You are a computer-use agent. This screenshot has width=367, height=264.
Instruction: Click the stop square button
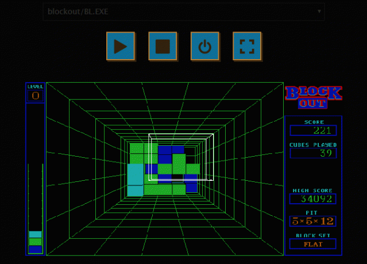point(163,46)
